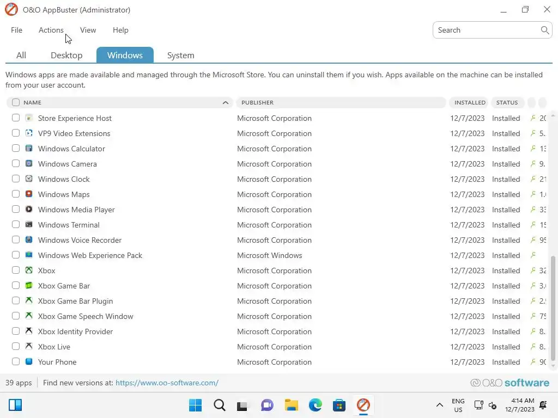The height and width of the screenshot is (418, 558).
Task: Click the Xbox Game Bar app icon
Action: [29, 285]
